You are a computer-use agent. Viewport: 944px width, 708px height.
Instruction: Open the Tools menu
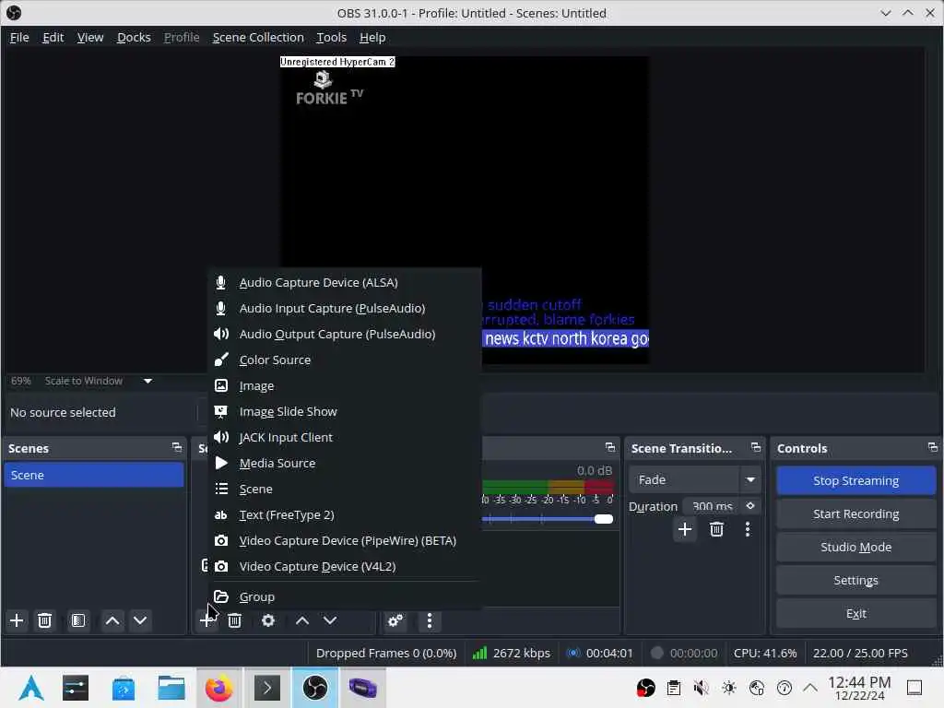(331, 37)
